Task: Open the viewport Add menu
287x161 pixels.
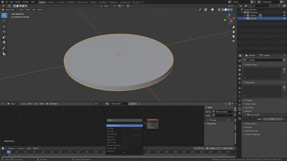Action: coord(34,10)
